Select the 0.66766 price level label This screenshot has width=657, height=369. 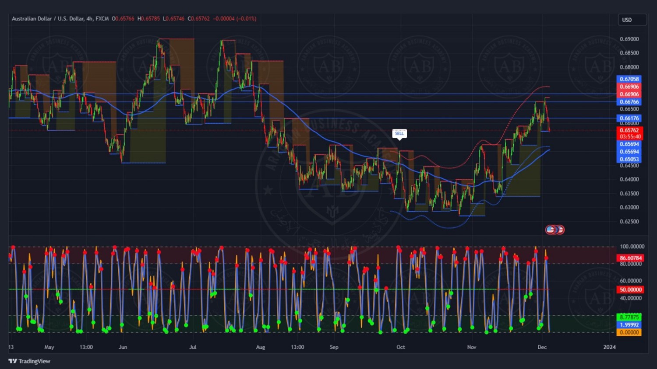[629, 102]
